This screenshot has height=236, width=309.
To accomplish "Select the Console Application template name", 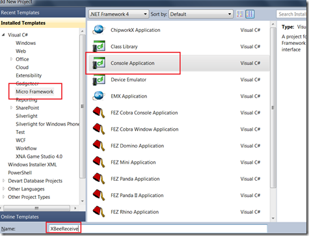I will point(133,63).
